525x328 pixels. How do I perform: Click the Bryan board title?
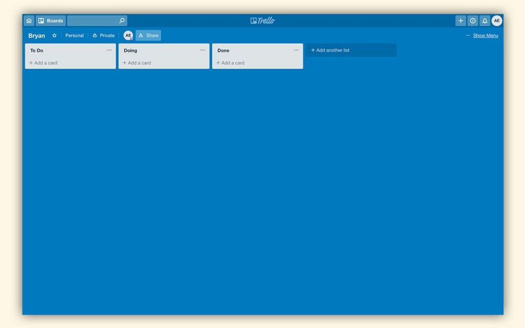[x=36, y=36]
